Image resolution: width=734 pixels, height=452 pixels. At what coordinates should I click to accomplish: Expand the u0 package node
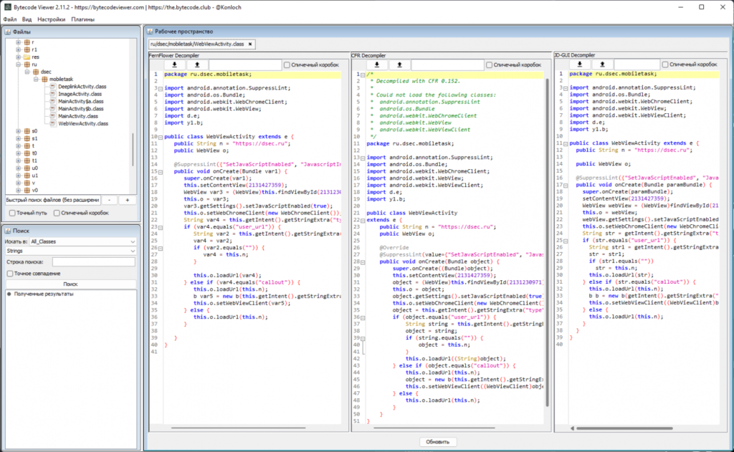pos(18,168)
